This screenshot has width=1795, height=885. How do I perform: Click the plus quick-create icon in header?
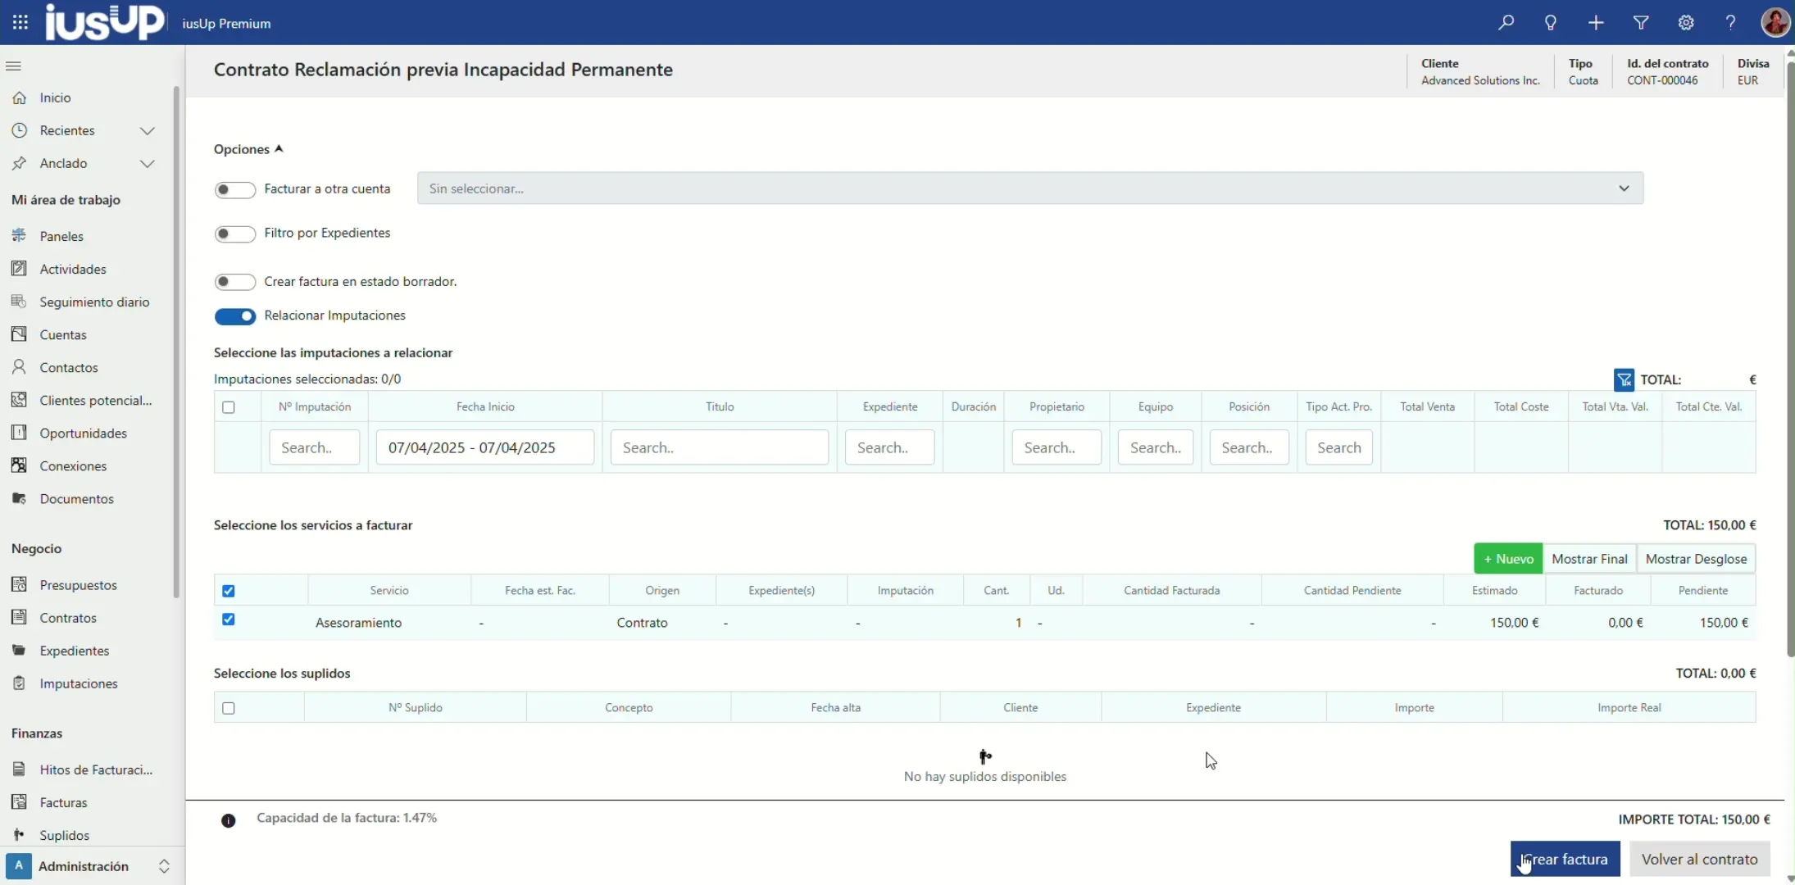[1596, 23]
